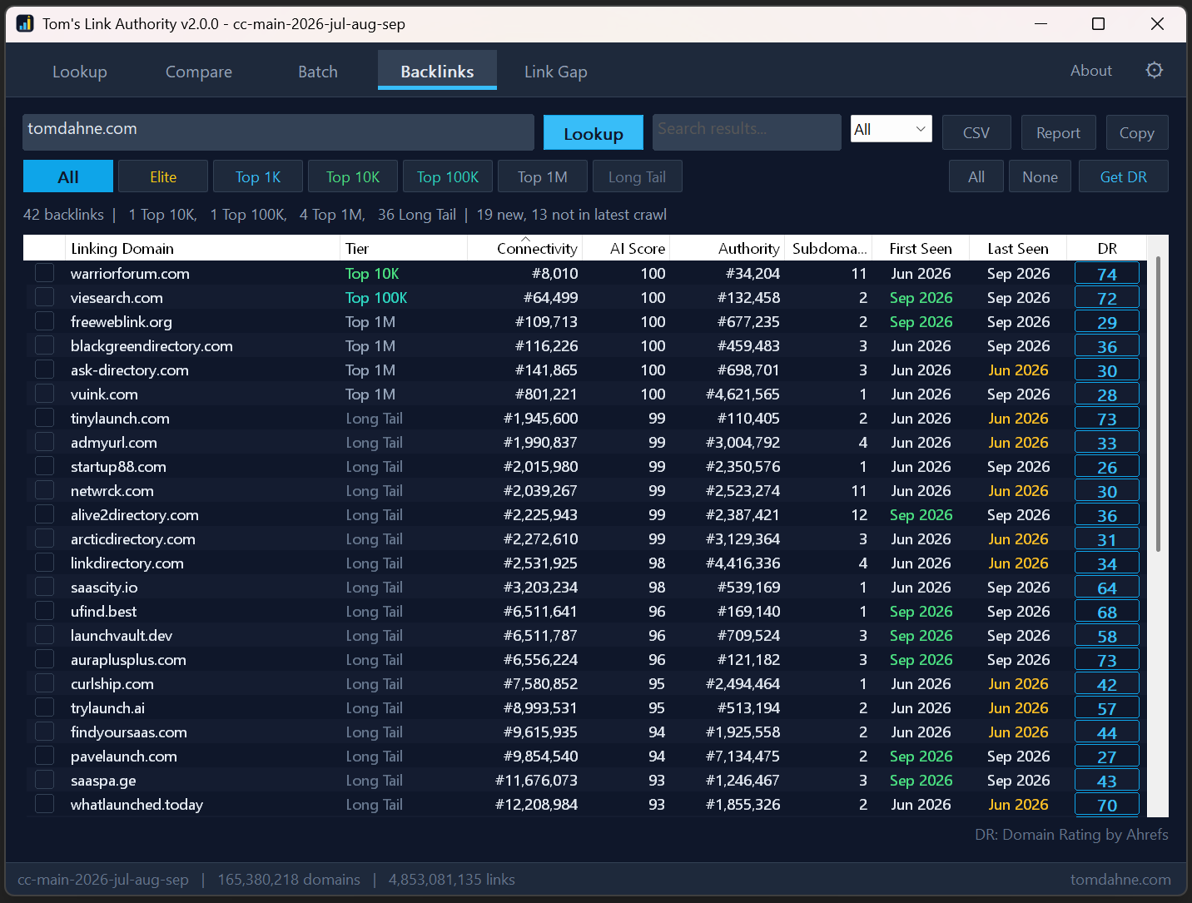
Task: Tick checkbox for viesearch.com row
Action: (45, 297)
